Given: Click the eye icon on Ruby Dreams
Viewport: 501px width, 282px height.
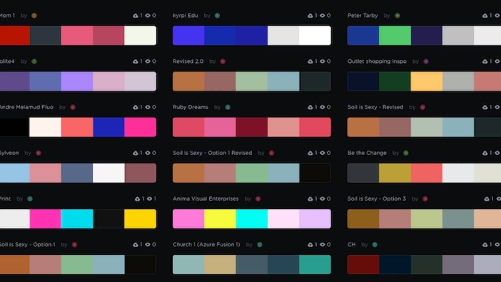Looking at the screenshot, I should (323, 107).
